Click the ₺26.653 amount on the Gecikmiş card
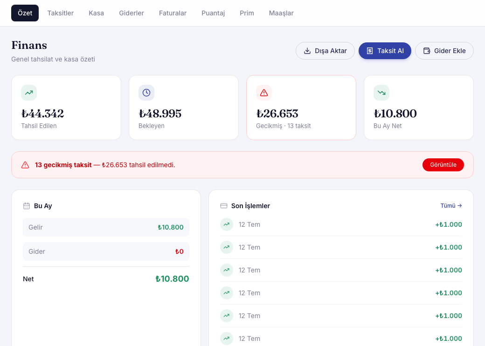This screenshot has height=346, width=485. click(277, 113)
